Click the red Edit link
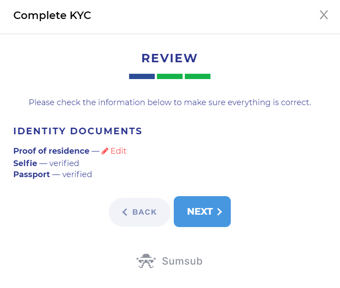Screen dimensions: 340x288 (x=118, y=151)
